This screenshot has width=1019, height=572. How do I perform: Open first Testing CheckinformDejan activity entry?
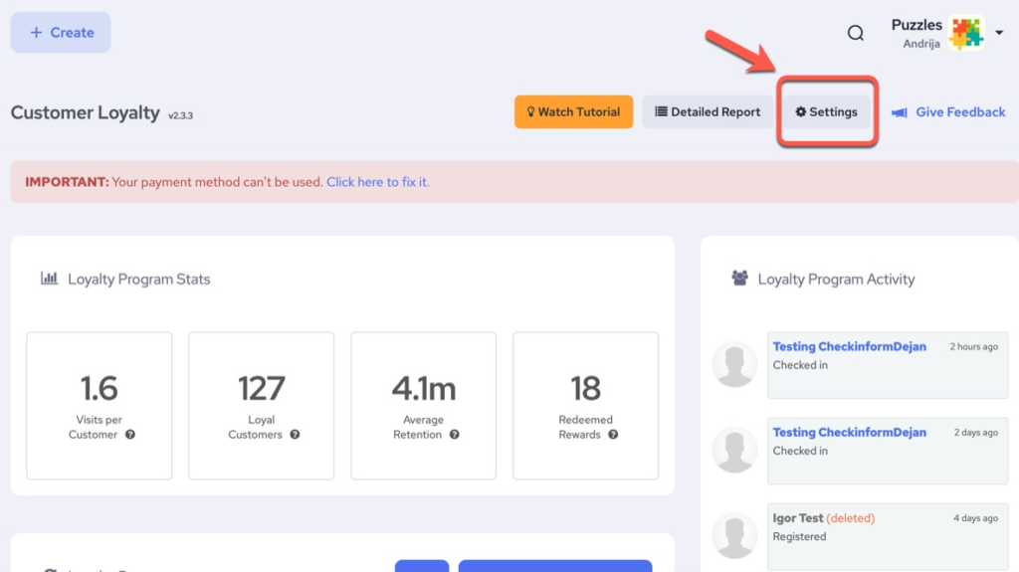click(x=849, y=347)
